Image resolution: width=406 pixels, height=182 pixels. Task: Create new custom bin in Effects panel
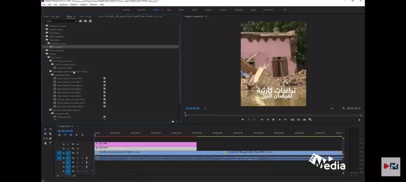[173, 121]
